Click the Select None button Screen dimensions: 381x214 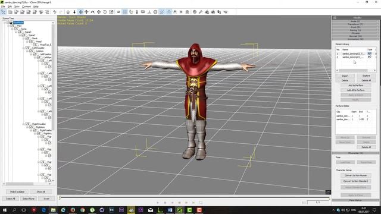(29, 199)
